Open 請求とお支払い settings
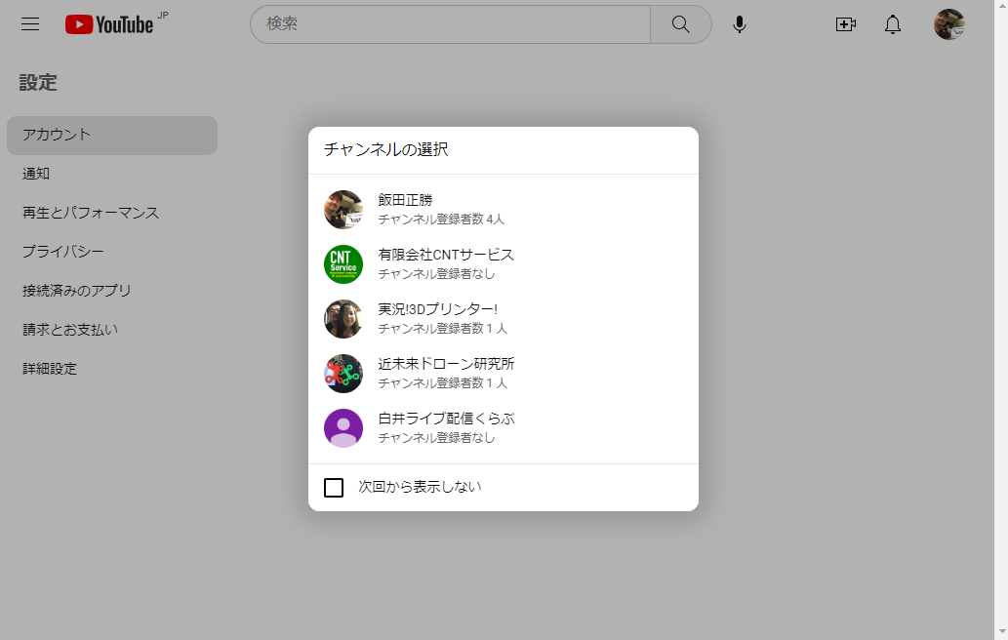This screenshot has width=1008, height=640. coord(70,330)
